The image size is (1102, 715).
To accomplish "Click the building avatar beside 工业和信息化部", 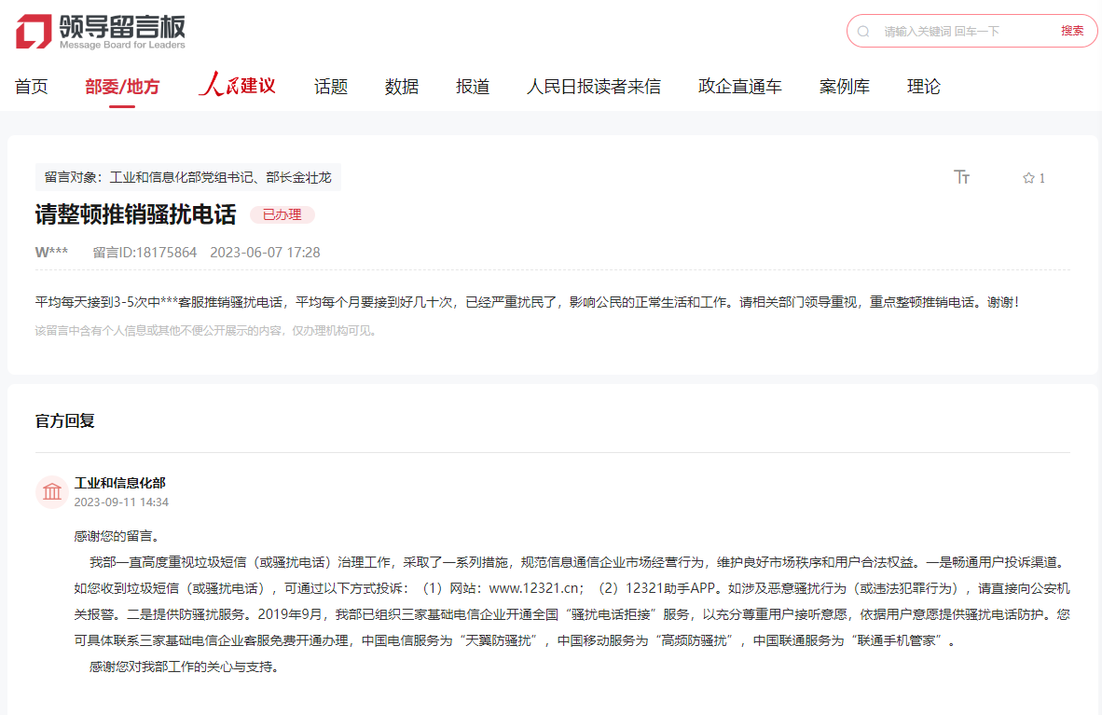I will coord(51,491).
